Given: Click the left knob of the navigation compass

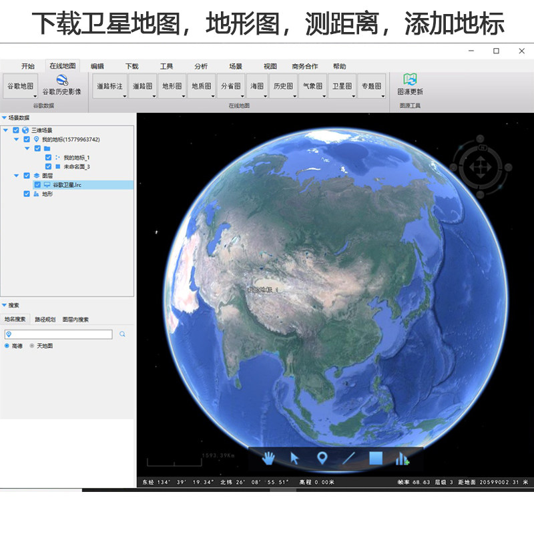Looking at the screenshot, I should pyautogui.click(x=453, y=168).
